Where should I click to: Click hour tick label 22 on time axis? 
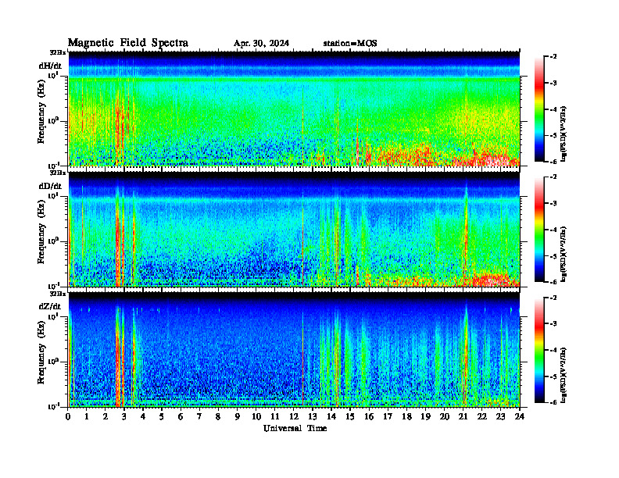(482, 416)
